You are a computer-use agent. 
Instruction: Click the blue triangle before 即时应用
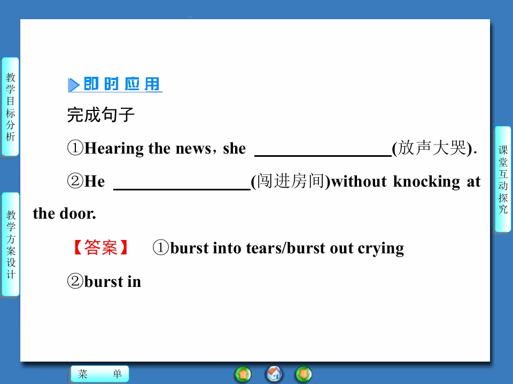pyautogui.click(x=74, y=85)
